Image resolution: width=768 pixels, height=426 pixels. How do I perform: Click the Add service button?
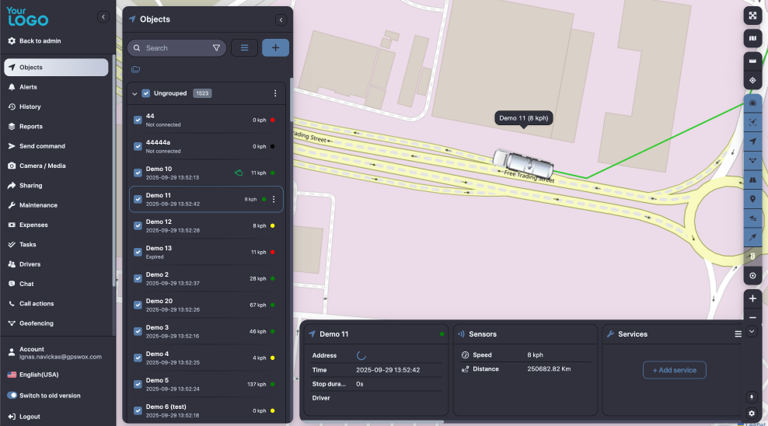(x=674, y=370)
